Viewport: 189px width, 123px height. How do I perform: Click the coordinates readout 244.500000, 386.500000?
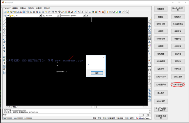pyautogui.click(x=17, y=118)
